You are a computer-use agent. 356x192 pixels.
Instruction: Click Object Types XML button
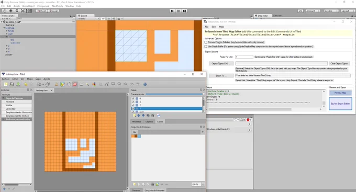click(221, 63)
